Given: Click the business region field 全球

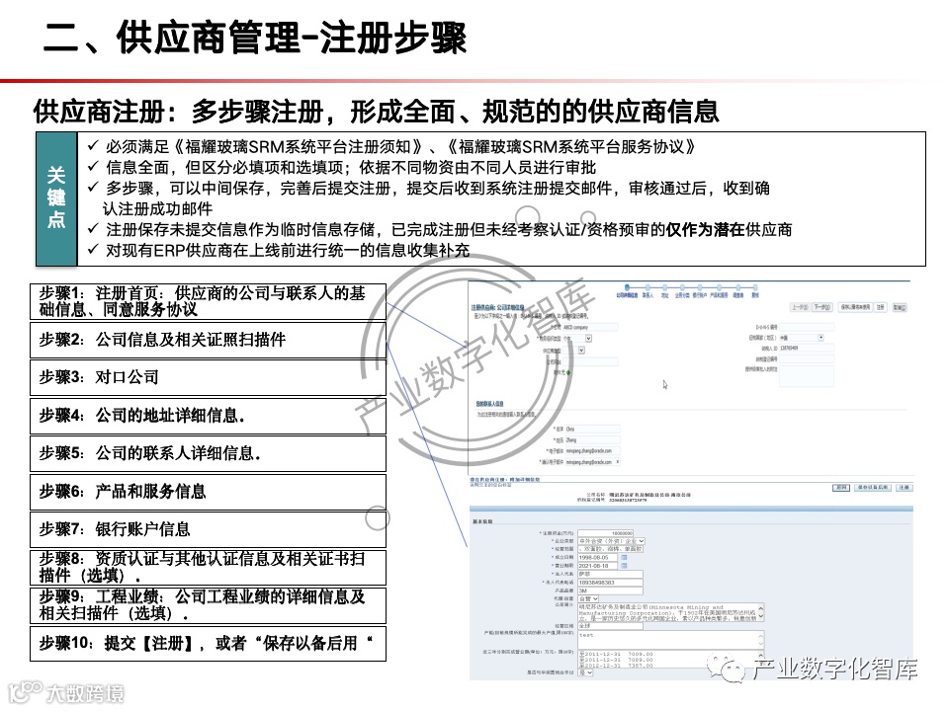Looking at the screenshot, I should [x=610, y=626].
